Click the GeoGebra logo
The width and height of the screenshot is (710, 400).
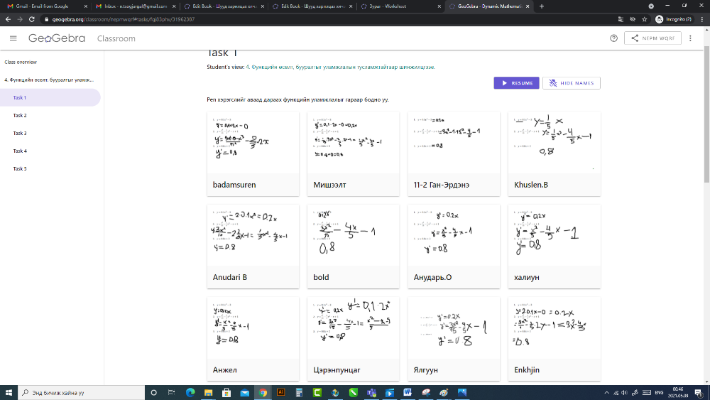click(x=57, y=38)
